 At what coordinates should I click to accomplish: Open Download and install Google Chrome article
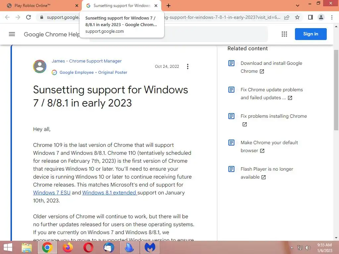point(271,67)
